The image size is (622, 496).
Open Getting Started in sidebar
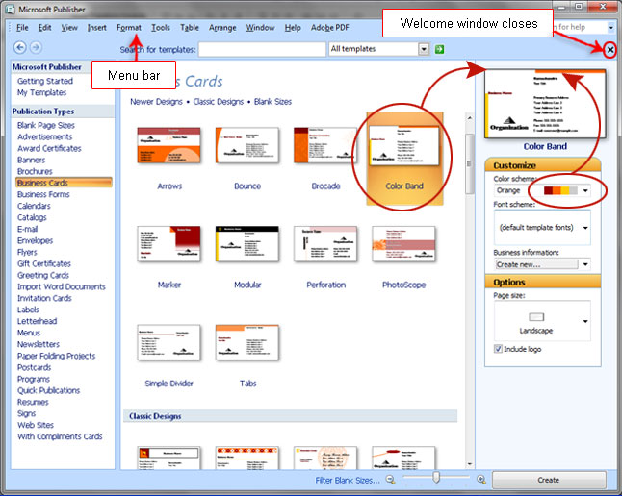pyautogui.click(x=45, y=81)
